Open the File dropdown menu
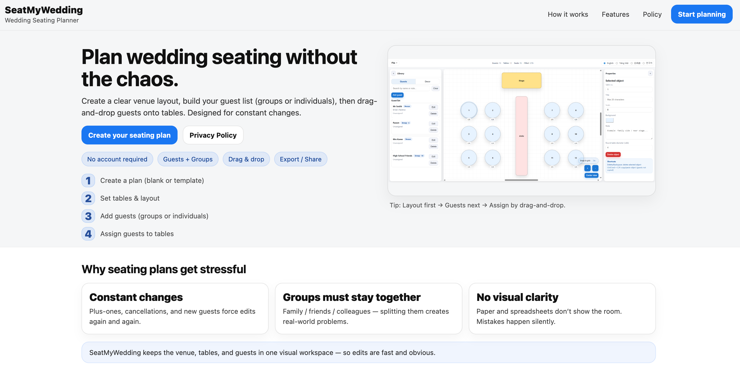The width and height of the screenshot is (740, 373). [394, 63]
